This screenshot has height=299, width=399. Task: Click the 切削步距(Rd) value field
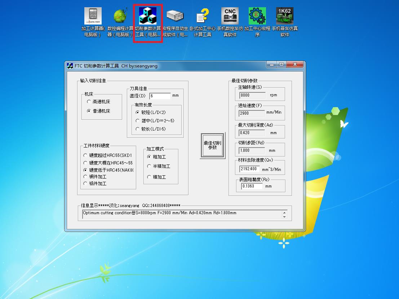click(x=252, y=150)
